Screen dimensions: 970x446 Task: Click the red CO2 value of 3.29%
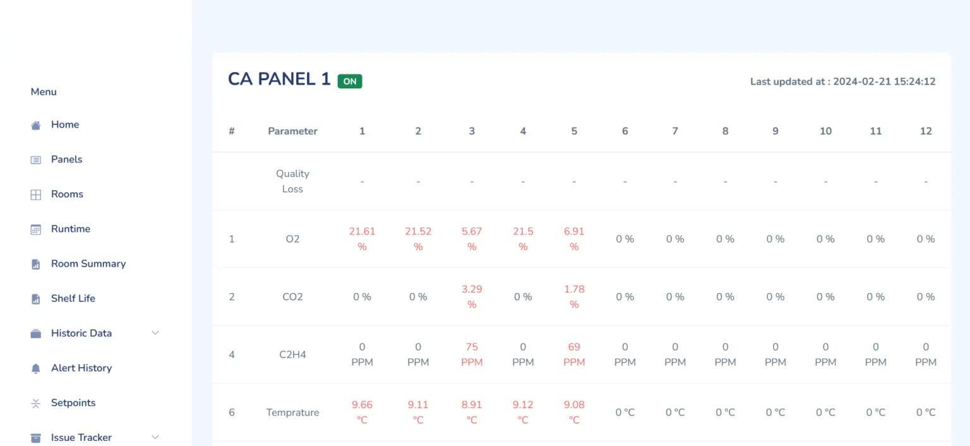click(x=472, y=296)
